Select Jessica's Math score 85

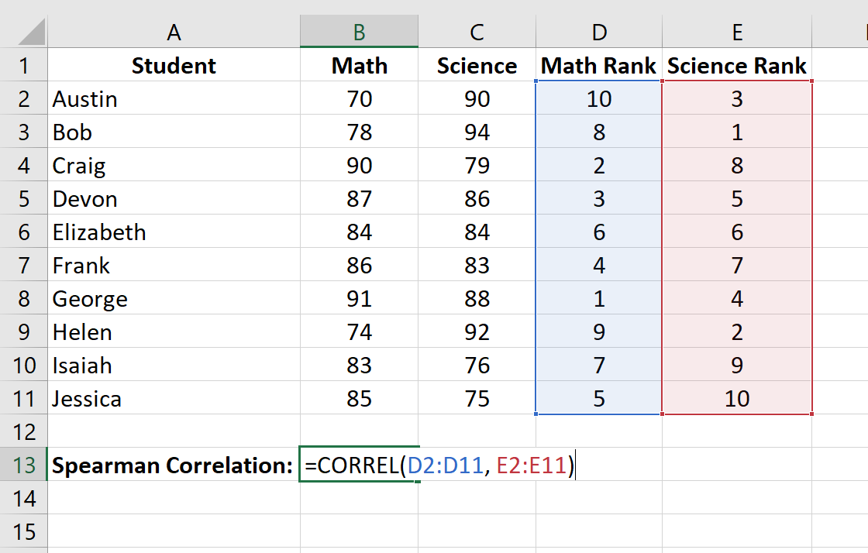[360, 398]
